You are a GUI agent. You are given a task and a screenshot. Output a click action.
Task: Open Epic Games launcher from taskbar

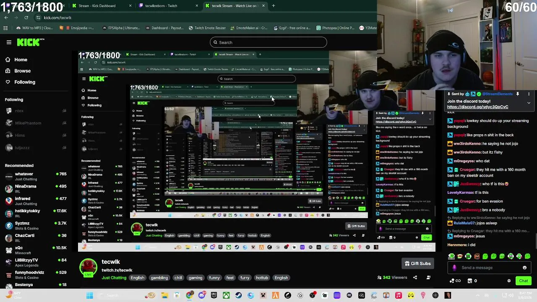tap(214, 296)
